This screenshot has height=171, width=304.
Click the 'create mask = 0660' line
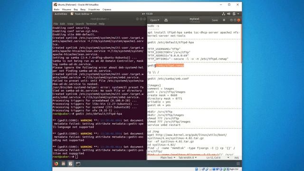click(x=162, y=95)
